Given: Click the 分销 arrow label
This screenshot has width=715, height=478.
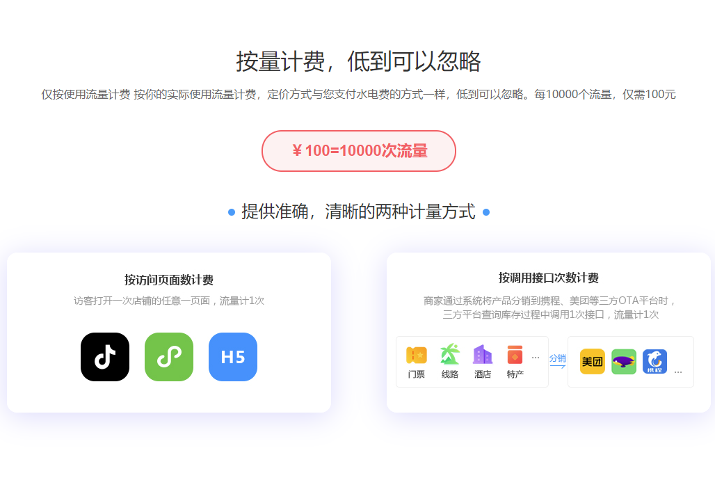Looking at the screenshot, I should (x=558, y=360).
